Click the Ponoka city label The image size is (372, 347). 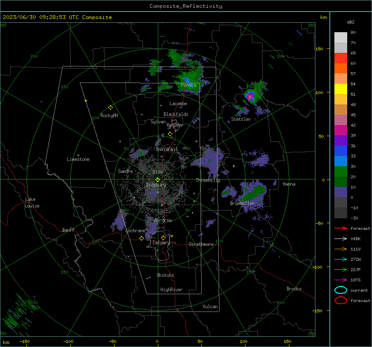pyautogui.click(x=188, y=85)
